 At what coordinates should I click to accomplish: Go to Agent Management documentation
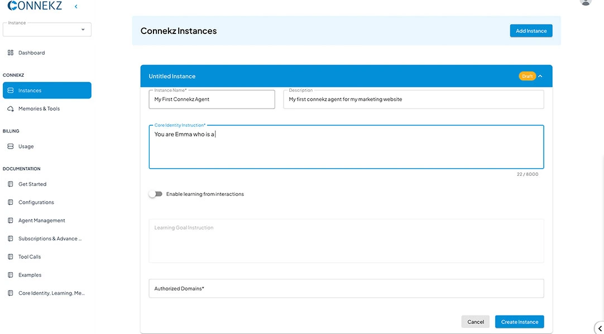pyautogui.click(x=41, y=220)
